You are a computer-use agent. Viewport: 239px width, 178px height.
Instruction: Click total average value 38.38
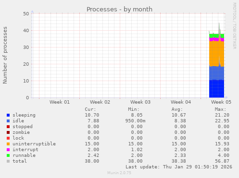point(179,161)
